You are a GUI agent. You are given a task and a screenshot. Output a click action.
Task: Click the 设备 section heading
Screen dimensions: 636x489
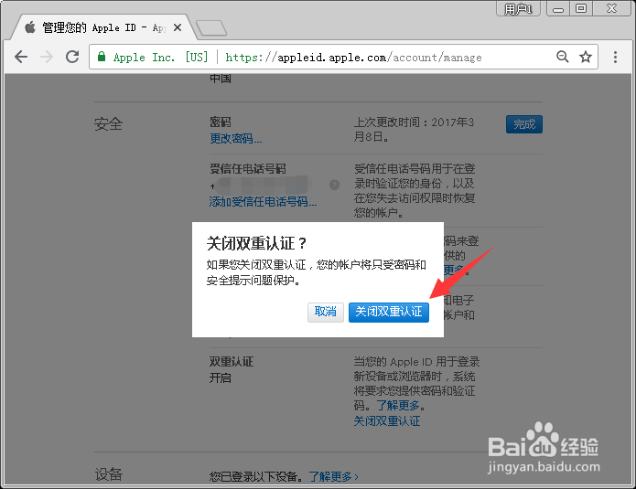pyautogui.click(x=108, y=474)
